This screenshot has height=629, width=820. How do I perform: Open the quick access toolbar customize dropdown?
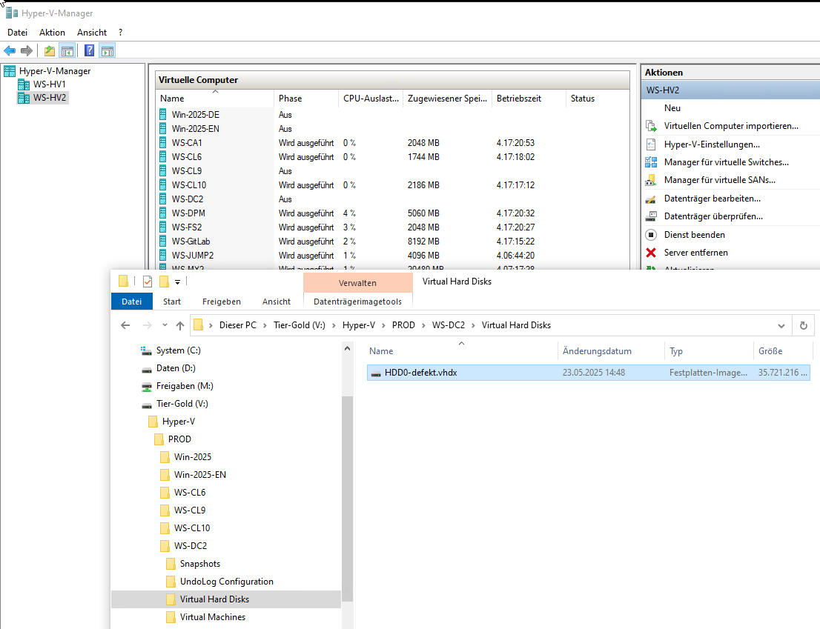tap(177, 282)
